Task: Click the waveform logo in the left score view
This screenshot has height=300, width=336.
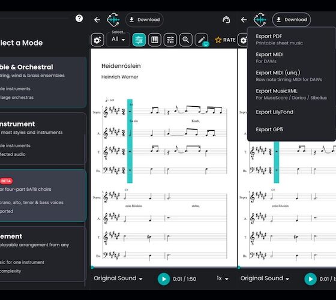Action: click(x=113, y=20)
